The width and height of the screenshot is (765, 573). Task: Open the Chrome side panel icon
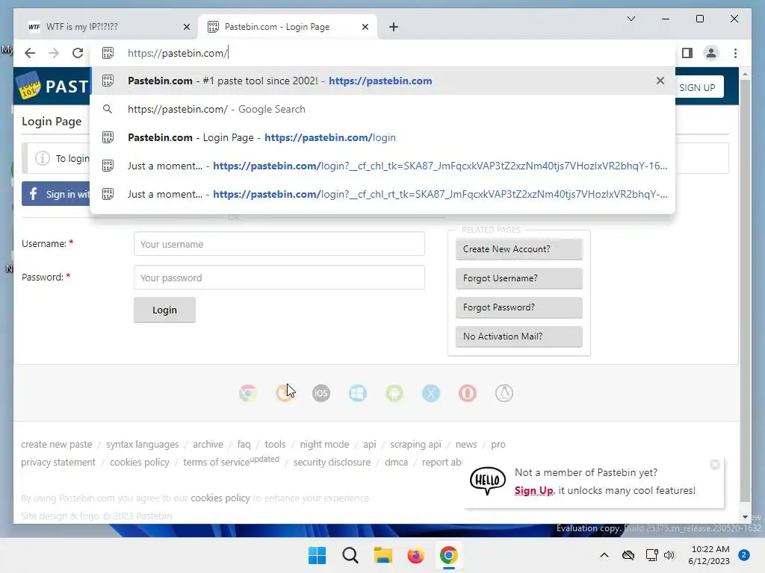click(x=687, y=53)
